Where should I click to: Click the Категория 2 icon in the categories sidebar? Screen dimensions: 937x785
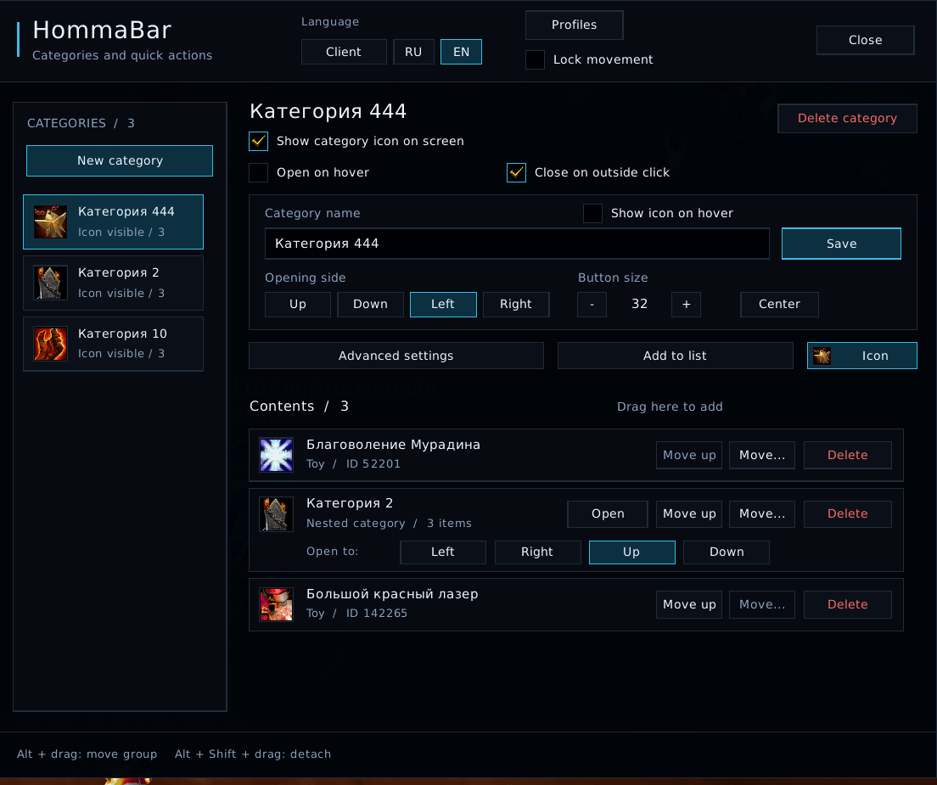(50, 283)
